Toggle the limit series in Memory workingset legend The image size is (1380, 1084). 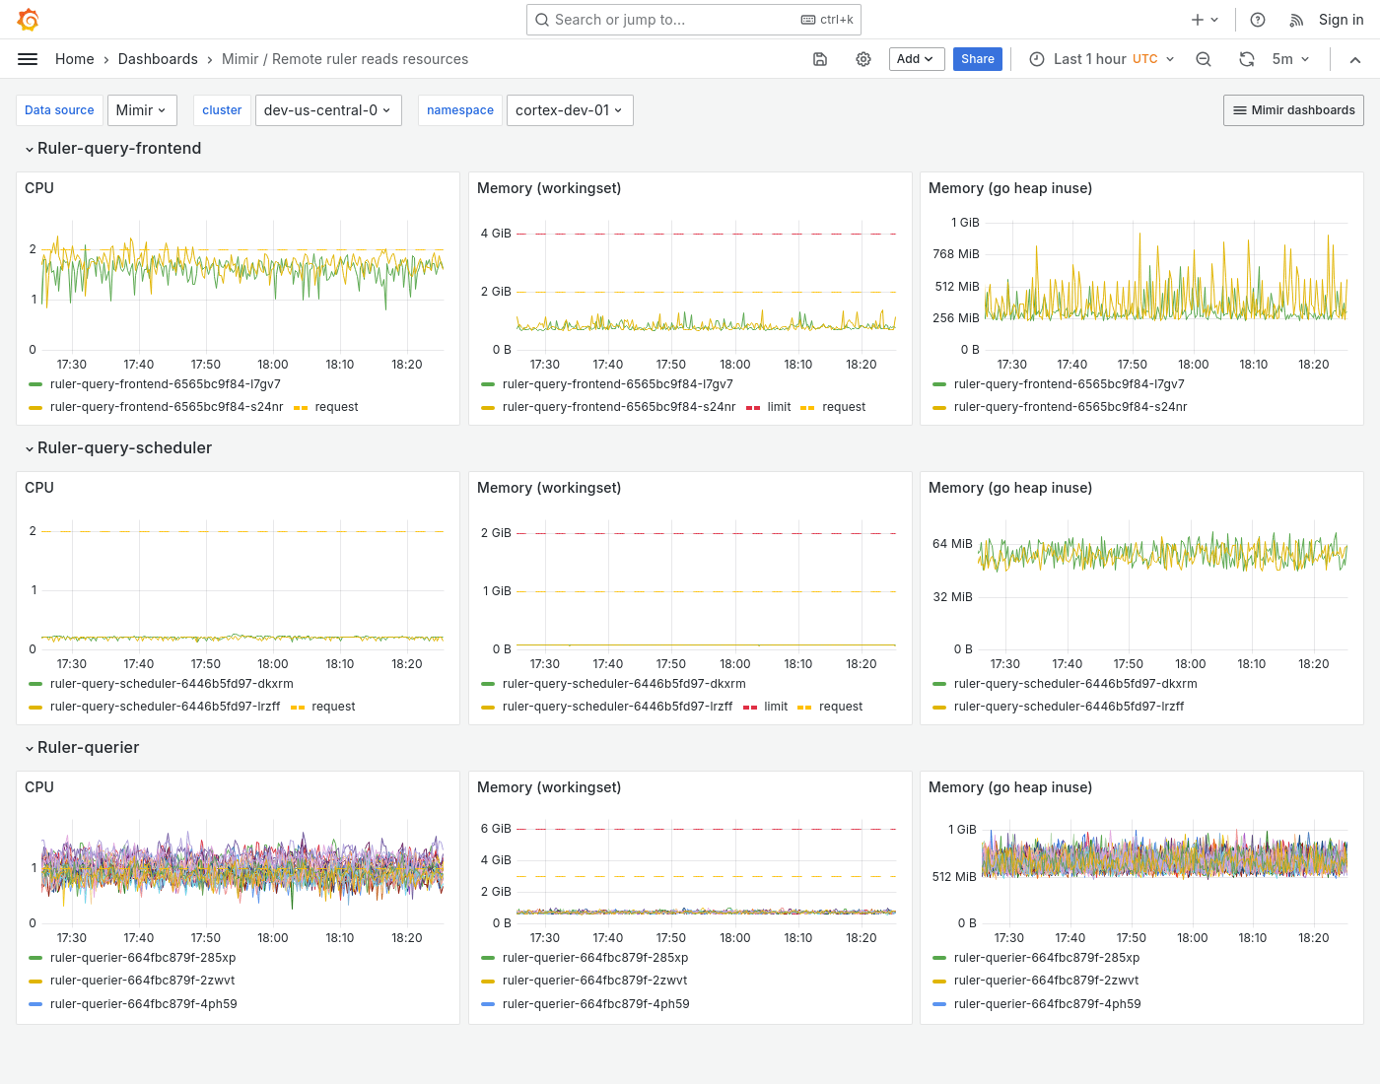[779, 407]
